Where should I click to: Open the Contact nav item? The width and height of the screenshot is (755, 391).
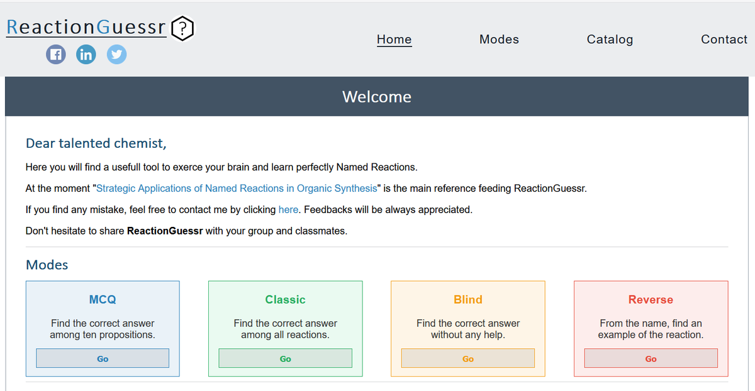[x=724, y=39]
